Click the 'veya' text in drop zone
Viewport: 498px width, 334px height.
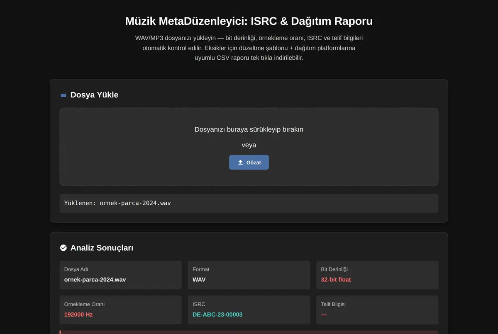[249, 145]
